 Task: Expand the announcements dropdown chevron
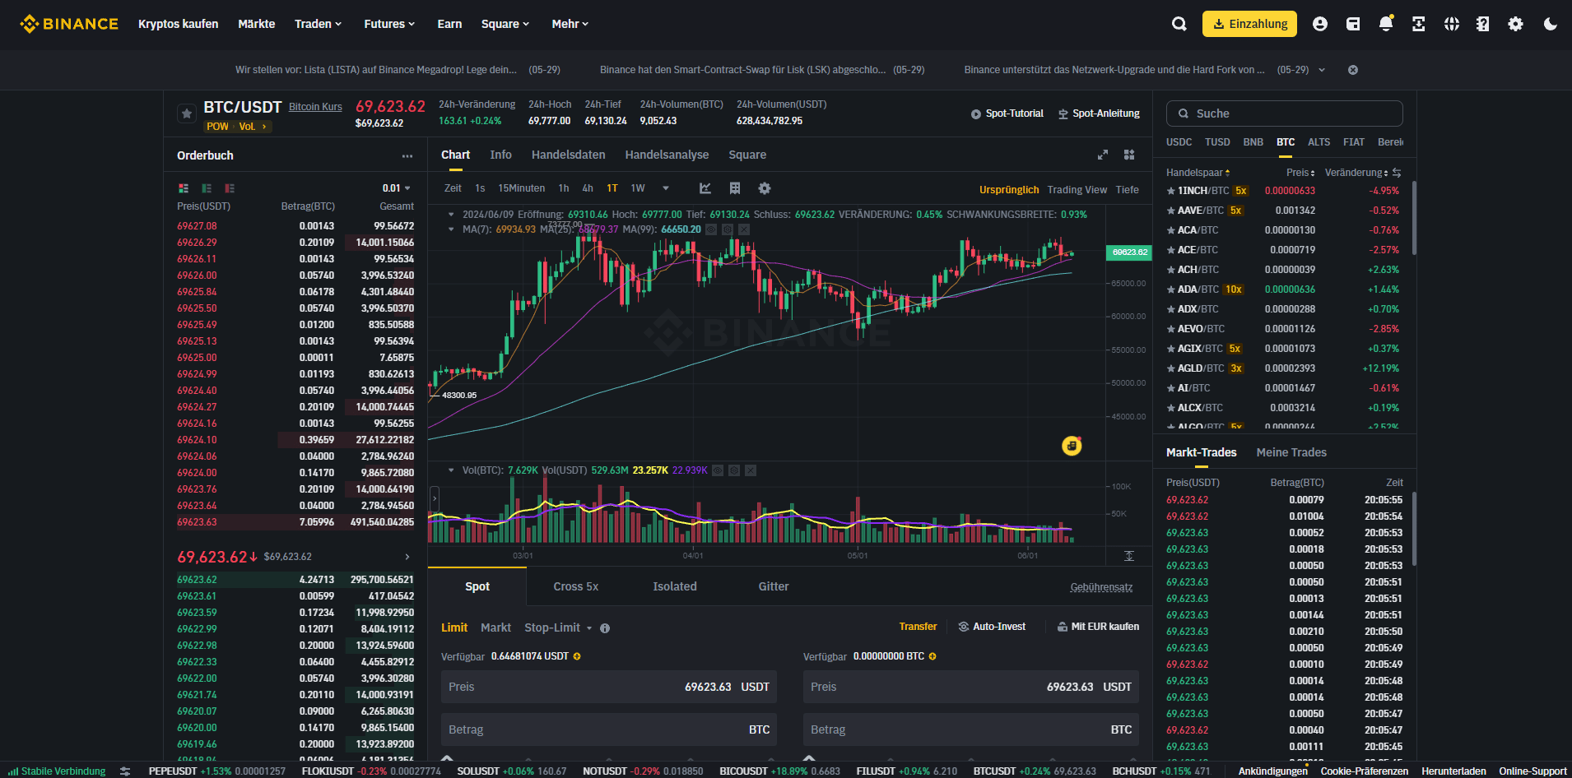(1322, 70)
